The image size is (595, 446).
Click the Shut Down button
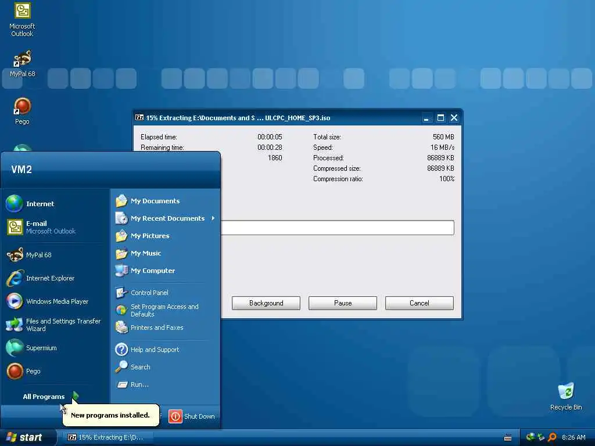coord(192,416)
